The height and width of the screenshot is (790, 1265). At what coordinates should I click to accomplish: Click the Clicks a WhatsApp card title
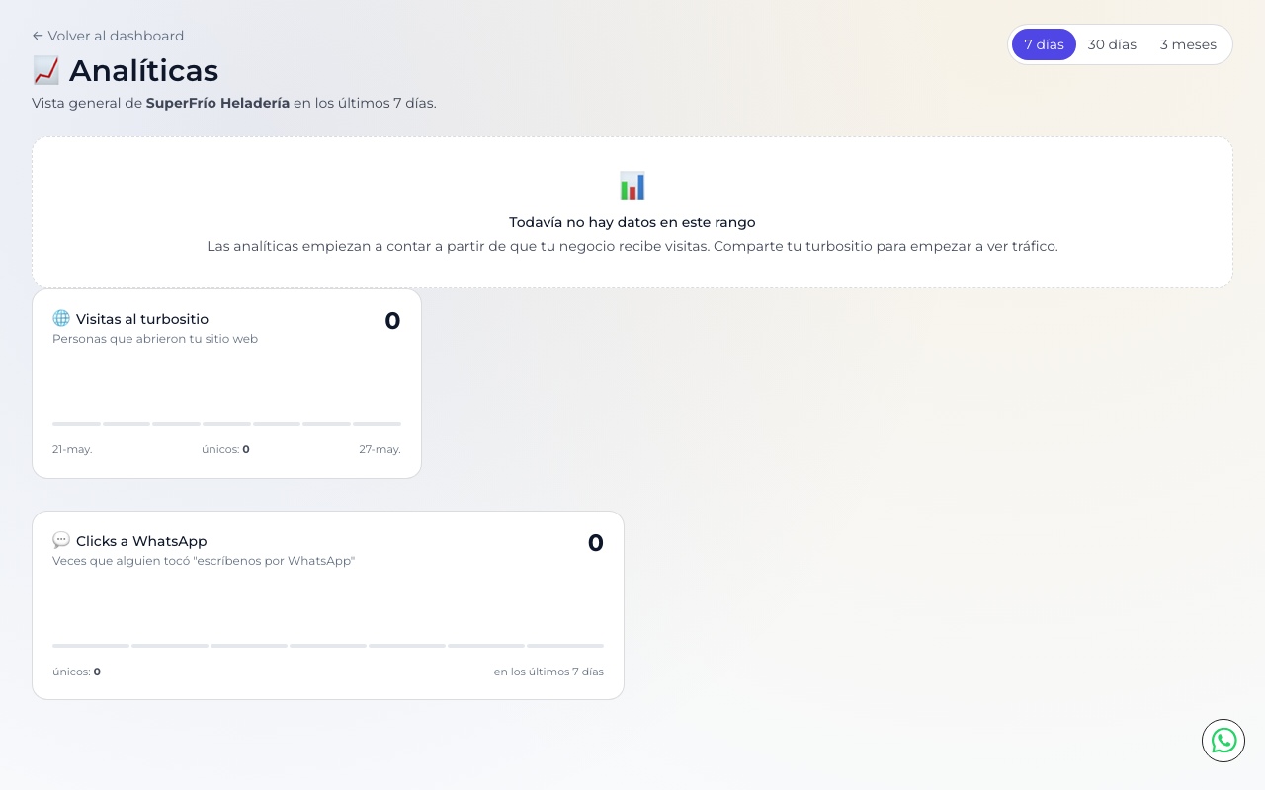pos(141,541)
